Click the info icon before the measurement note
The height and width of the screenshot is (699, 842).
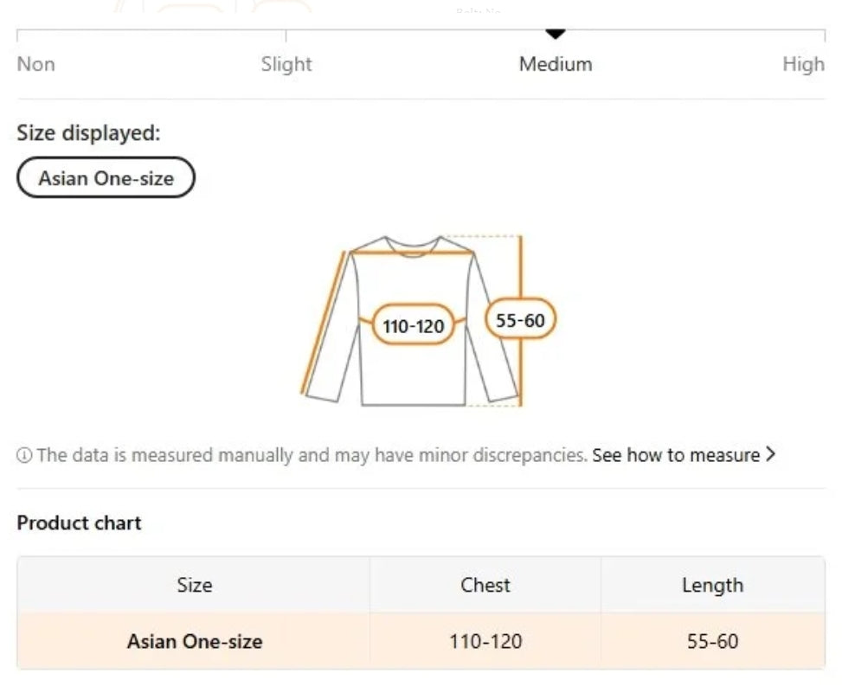[x=24, y=456]
